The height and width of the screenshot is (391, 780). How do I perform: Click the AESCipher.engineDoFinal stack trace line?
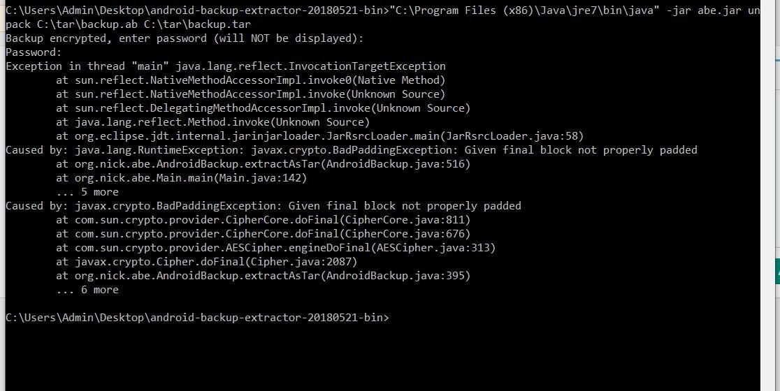coord(275,248)
